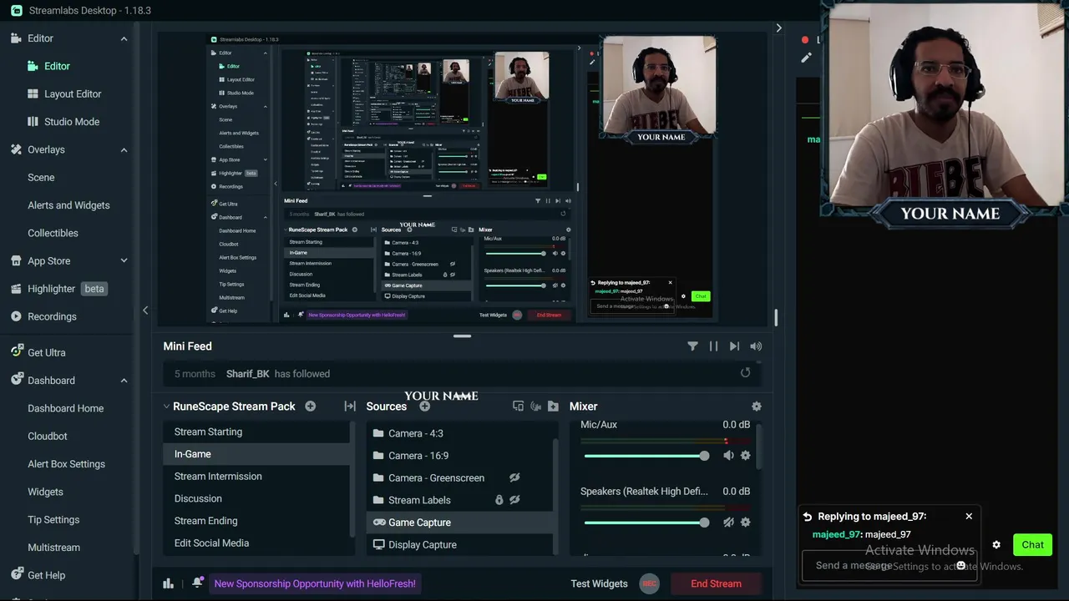This screenshot has width=1069, height=601.
Task: Expand the App Store section
Action: pyautogui.click(x=124, y=260)
